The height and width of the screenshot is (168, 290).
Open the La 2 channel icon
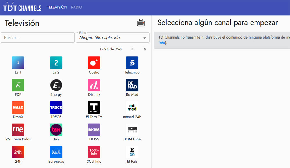click(56, 63)
